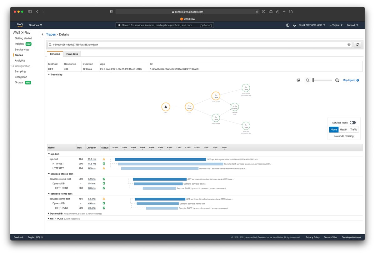Show Safari sidebar
The height and width of the screenshot is (254, 375).
(30, 12)
